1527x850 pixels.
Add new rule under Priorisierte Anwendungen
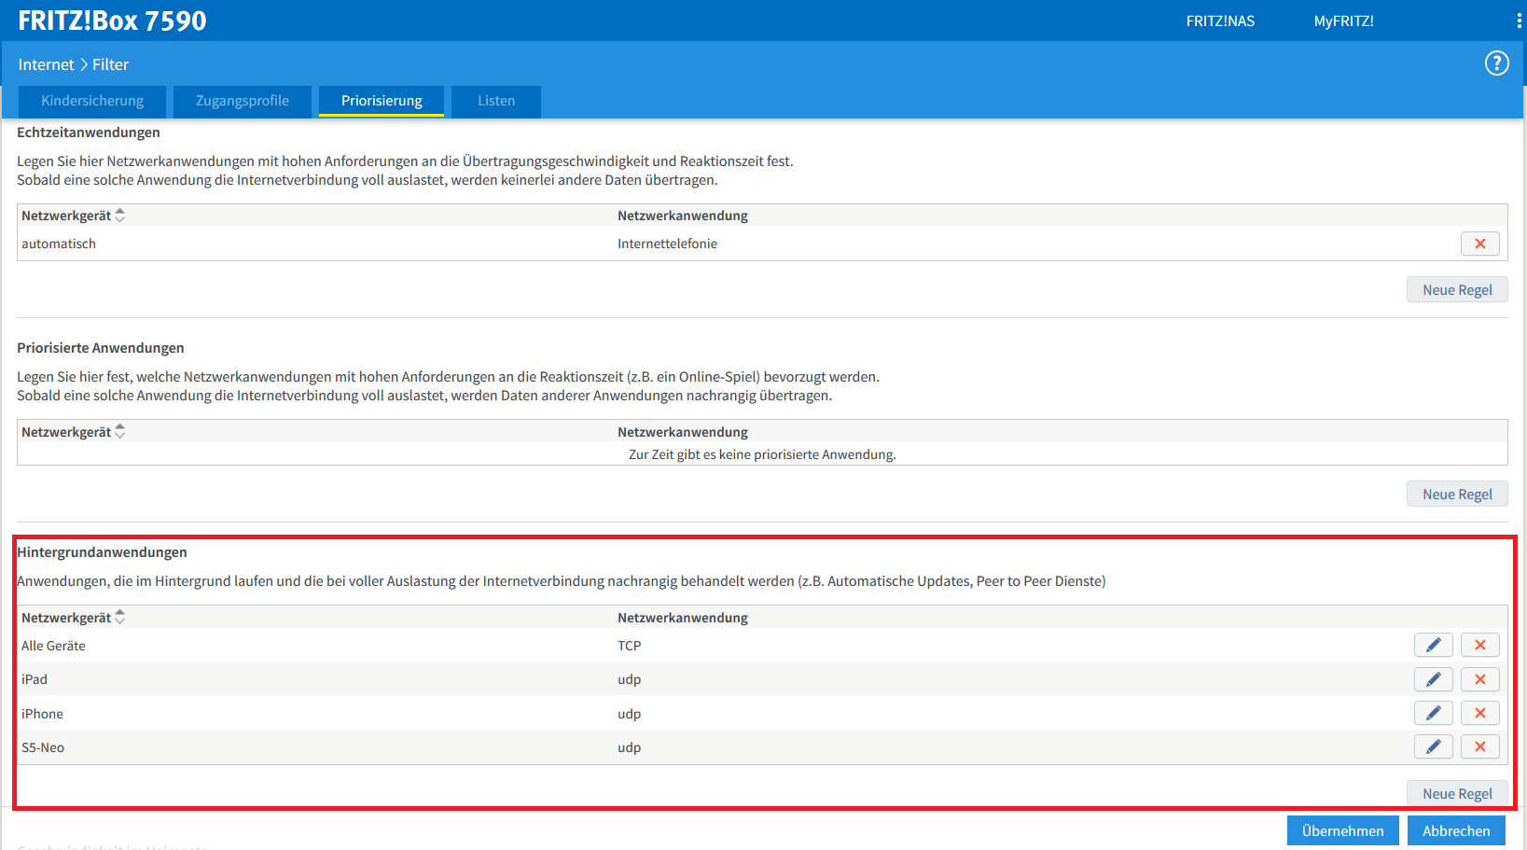[1457, 495]
